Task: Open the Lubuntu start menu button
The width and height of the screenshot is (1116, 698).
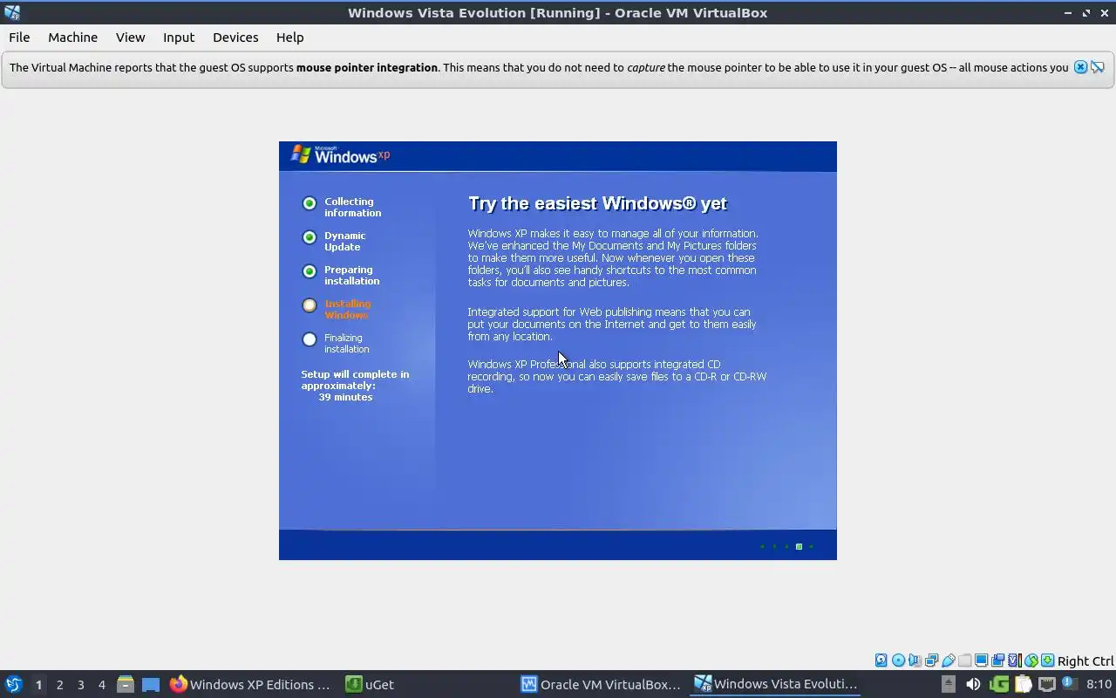Action: 14,684
